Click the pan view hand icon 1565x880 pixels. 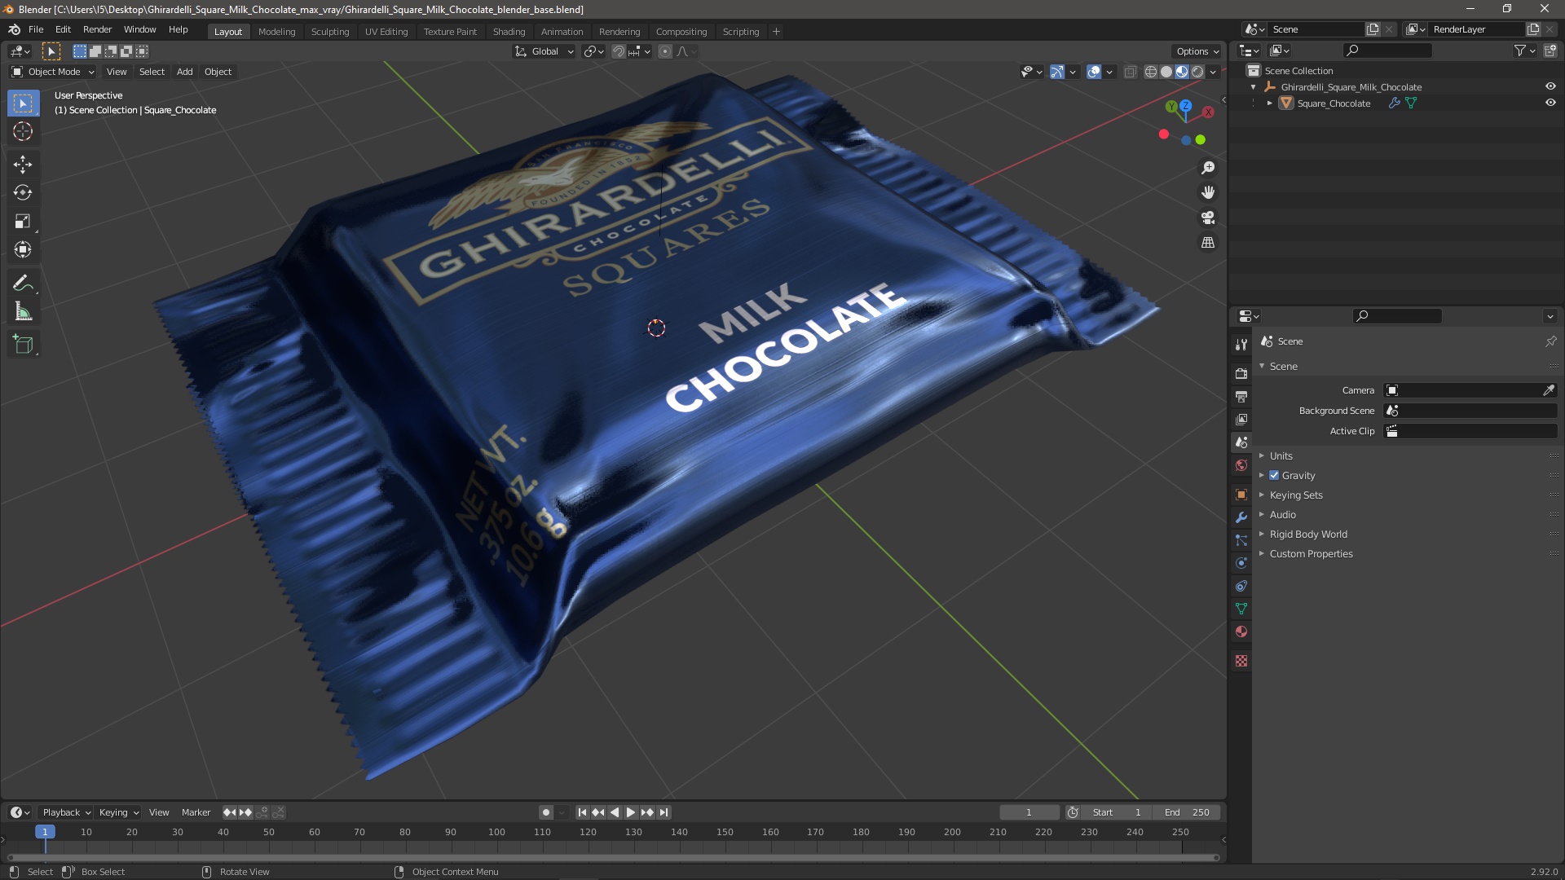pos(1208,192)
